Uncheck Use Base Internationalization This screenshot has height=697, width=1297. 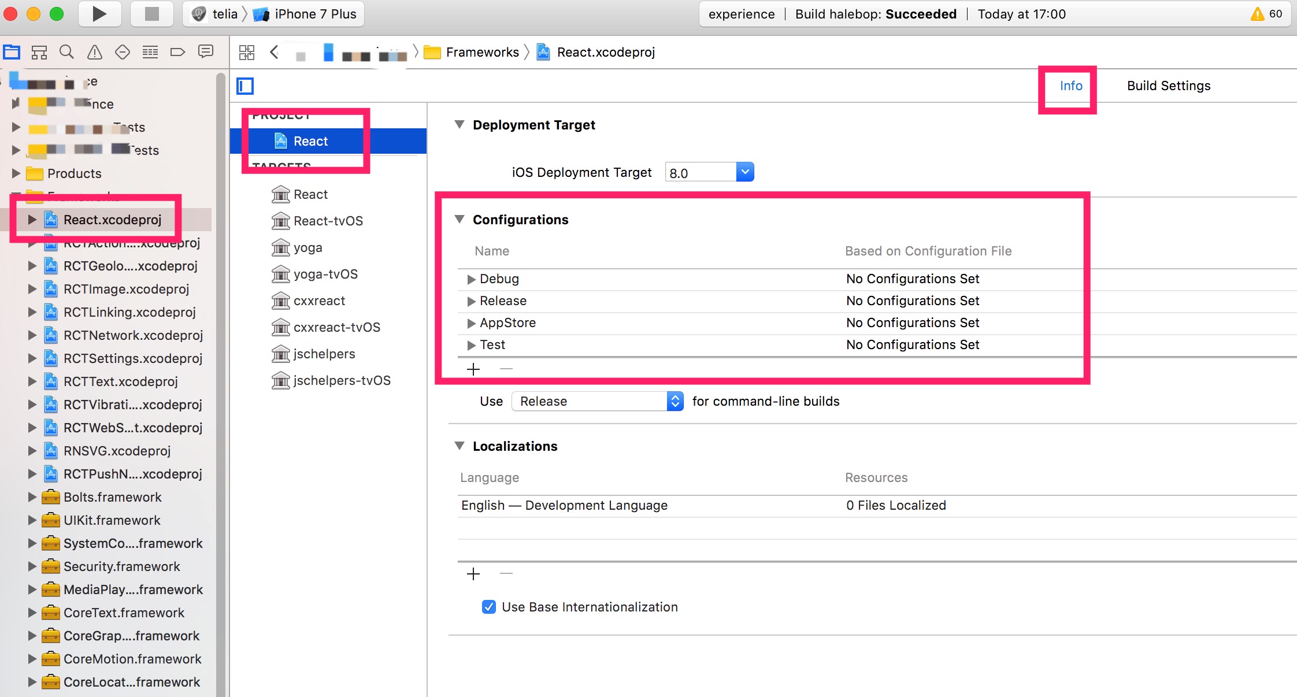coord(489,607)
